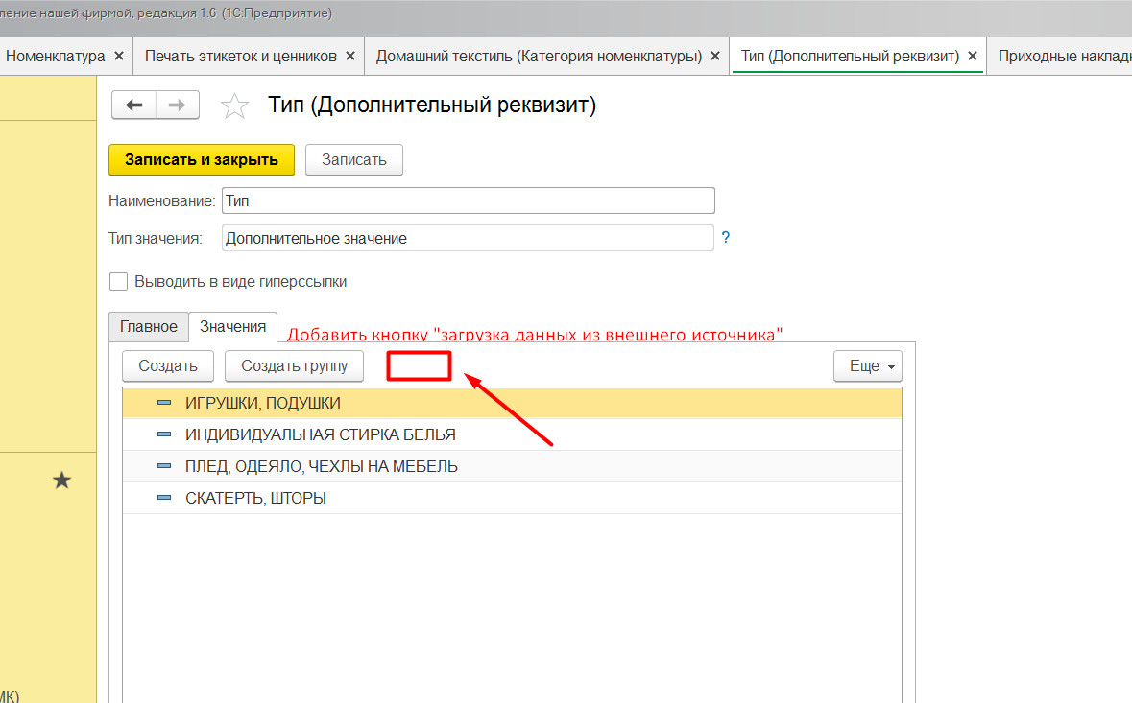Open the Печать этикеток и ценников tab
Image resolution: width=1132 pixels, height=703 pixels.
tap(240, 57)
